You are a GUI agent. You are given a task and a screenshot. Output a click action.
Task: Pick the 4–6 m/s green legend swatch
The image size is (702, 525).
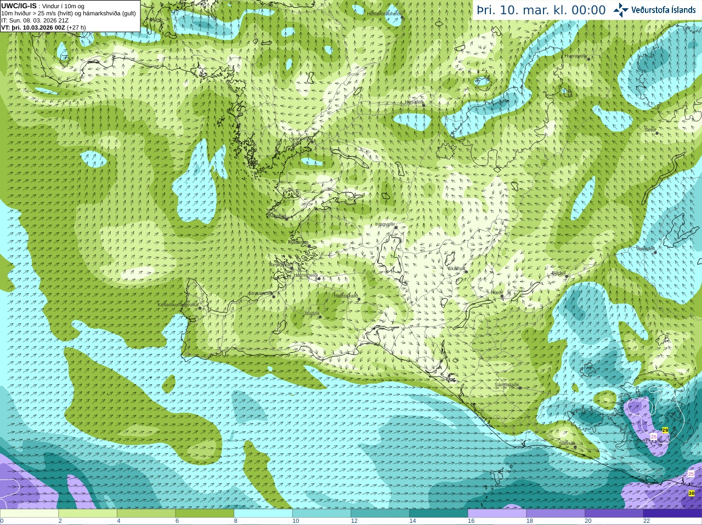pyautogui.click(x=146, y=513)
